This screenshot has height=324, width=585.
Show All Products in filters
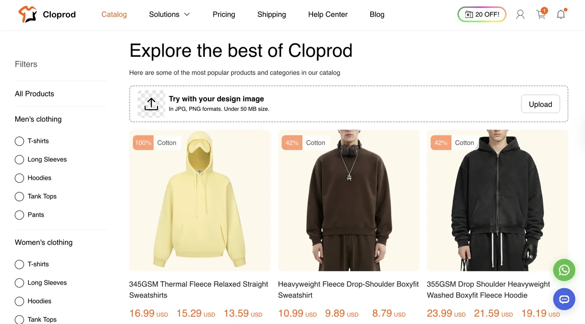(x=34, y=94)
